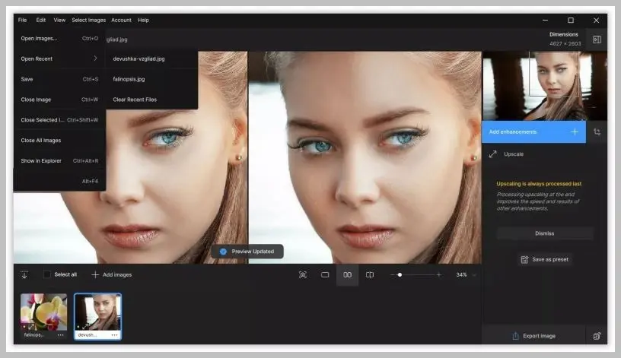Screen dimensions: 621x358
Task: Click the export settings icon at bottom right
Action: [597, 336]
